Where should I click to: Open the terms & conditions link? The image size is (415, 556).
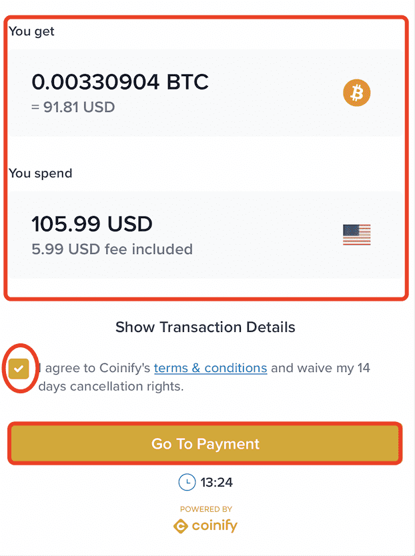tap(211, 368)
